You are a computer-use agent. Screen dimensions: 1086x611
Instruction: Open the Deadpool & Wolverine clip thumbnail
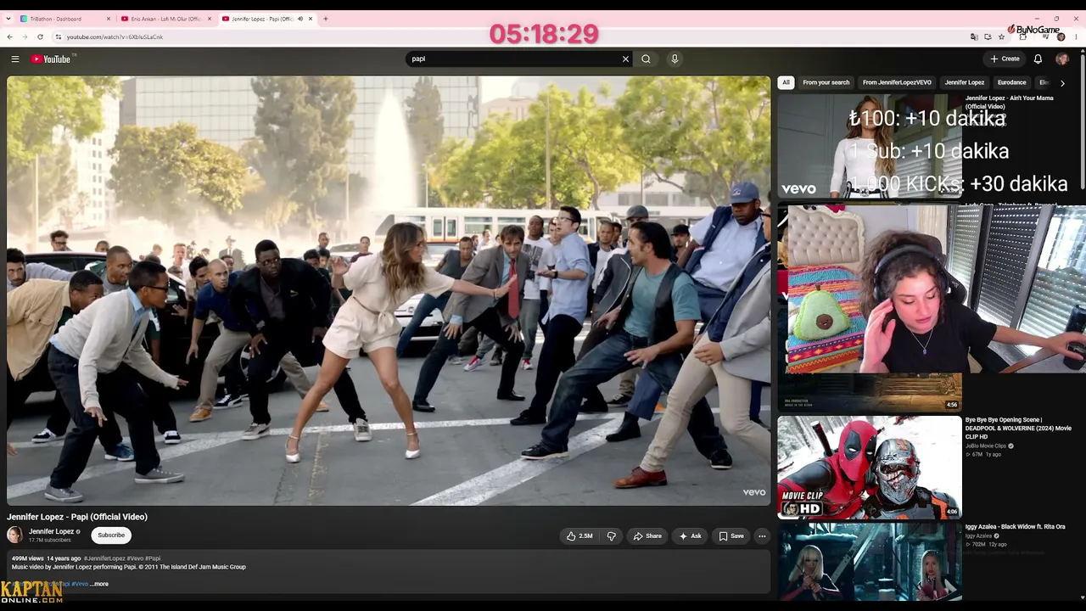click(870, 467)
